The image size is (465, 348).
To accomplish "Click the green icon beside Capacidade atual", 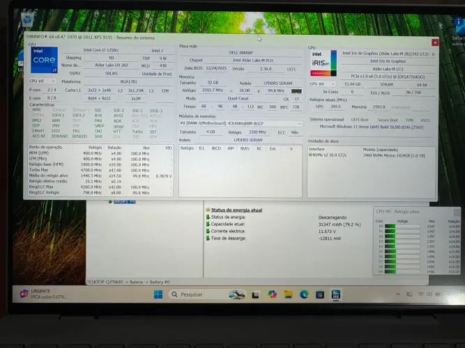I will [208, 224].
